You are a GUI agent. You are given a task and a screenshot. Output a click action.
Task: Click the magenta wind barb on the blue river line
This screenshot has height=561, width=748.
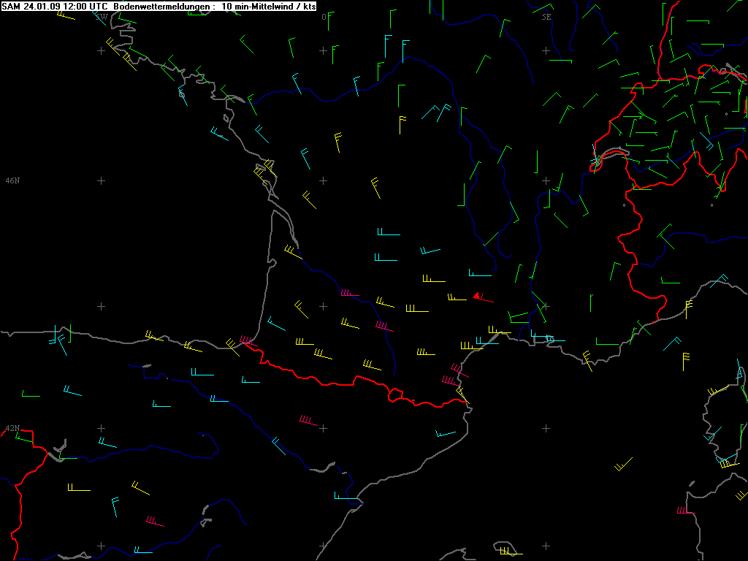point(349,294)
